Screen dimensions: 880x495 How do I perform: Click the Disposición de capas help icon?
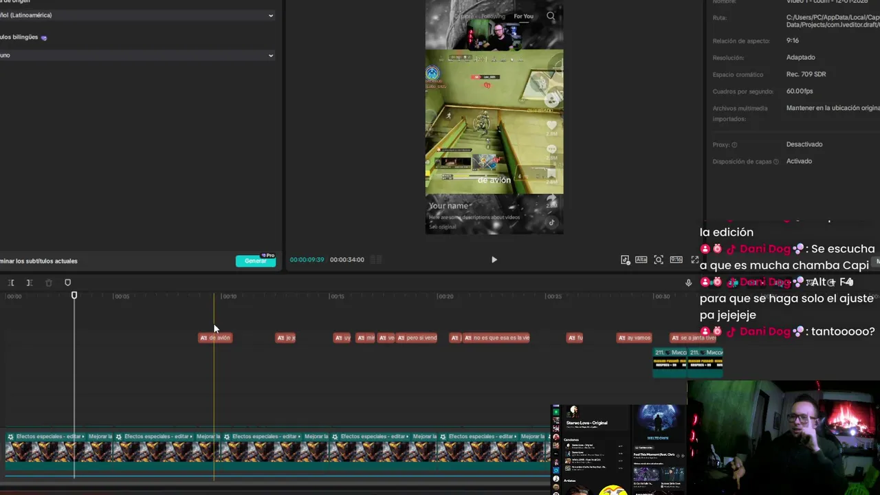click(776, 162)
